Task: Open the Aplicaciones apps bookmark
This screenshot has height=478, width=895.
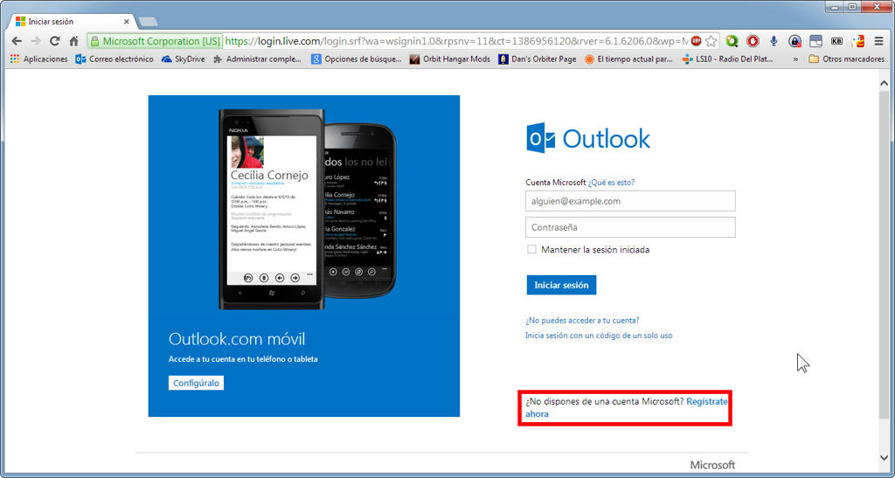Action: [38, 59]
